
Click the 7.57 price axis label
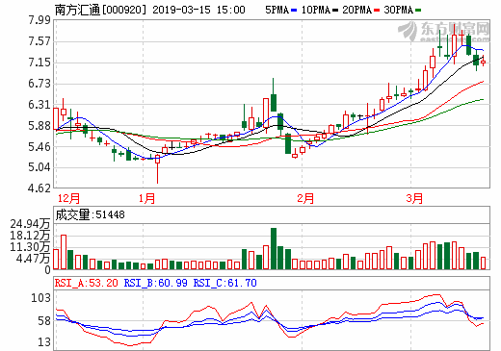point(40,41)
